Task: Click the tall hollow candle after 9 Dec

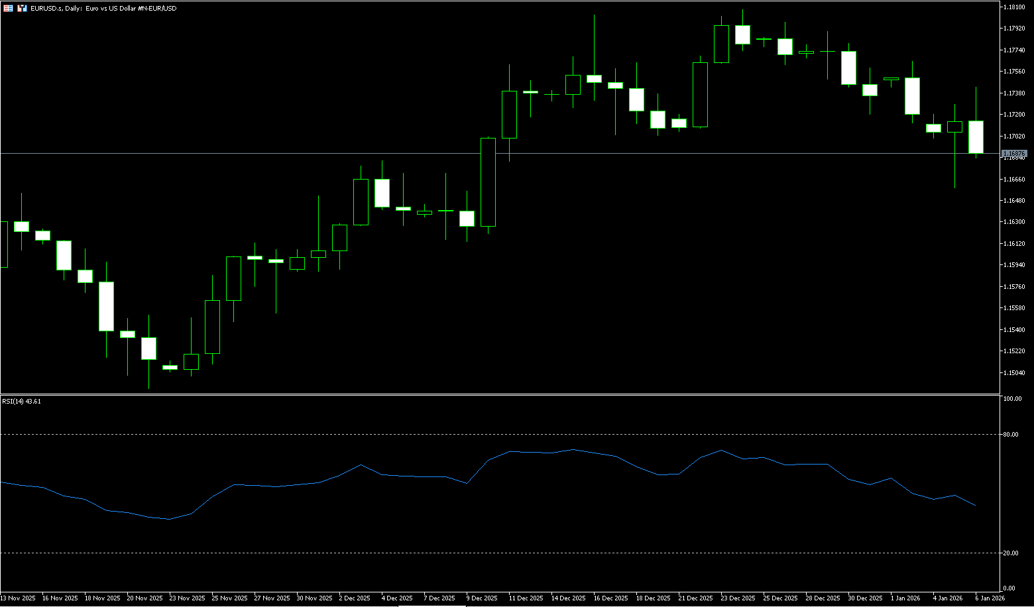Action: [x=488, y=182]
